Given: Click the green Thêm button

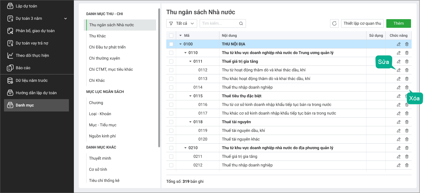Looking at the screenshot, I should (399, 23).
